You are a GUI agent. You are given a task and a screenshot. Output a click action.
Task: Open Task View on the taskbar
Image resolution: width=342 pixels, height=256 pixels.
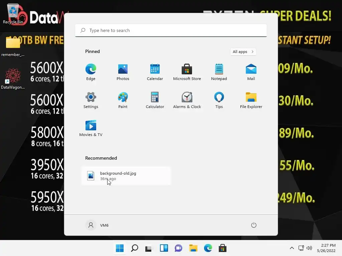click(x=149, y=248)
